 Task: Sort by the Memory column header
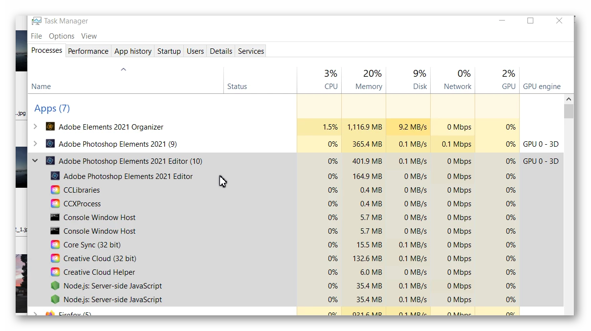[364, 80]
